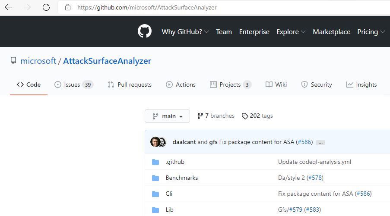Expand the Explore dropdown menu
Viewport: 390px width, 216px height.
(291, 32)
